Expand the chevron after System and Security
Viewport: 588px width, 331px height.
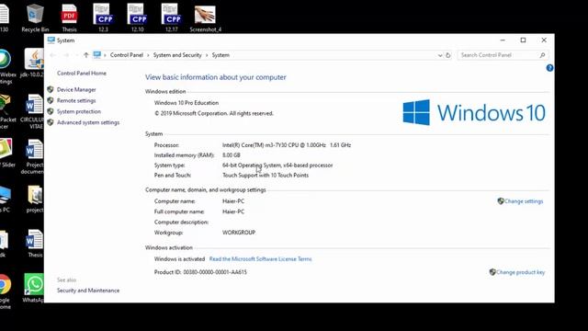pyautogui.click(x=207, y=55)
